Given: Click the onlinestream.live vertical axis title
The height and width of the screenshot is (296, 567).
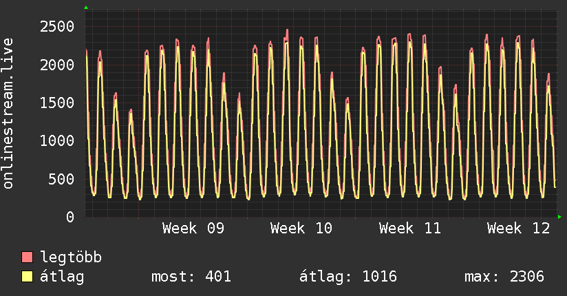Looking at the screenshot, I should (8, 123).
